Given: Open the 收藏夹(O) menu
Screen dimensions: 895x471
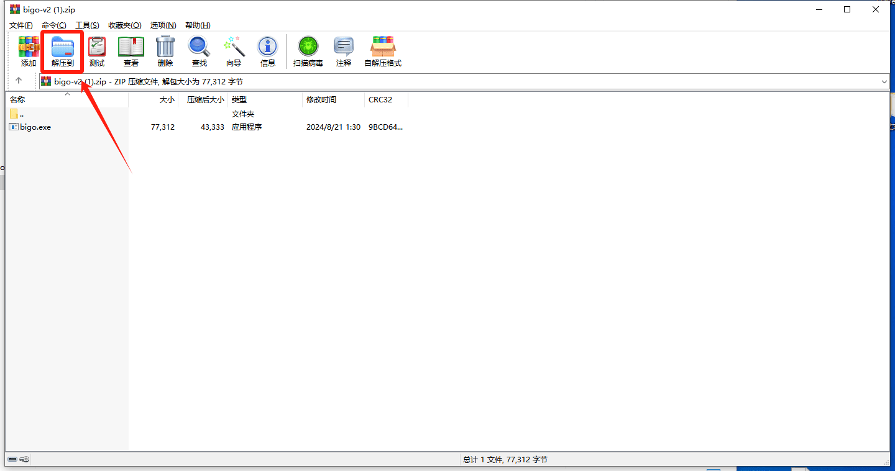Looking at the screenshot, I should pos(124,25).
